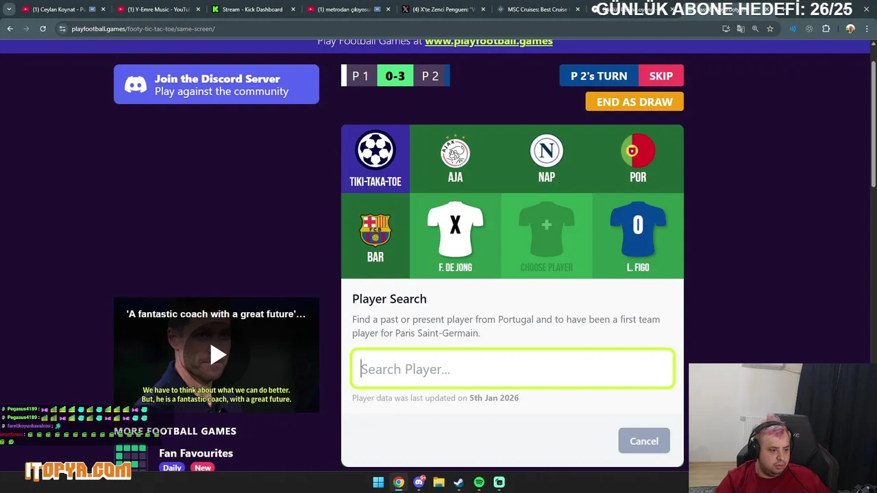Open the Kick app in taskbar

pyautogui.click(x=499, y=482)
